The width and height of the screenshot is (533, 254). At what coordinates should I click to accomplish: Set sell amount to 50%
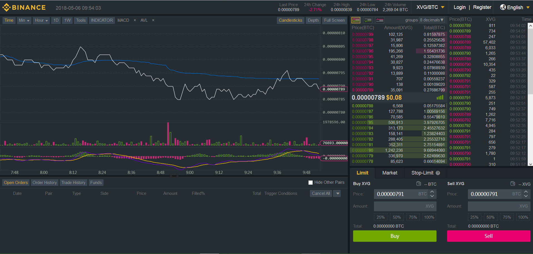(490, 217)
